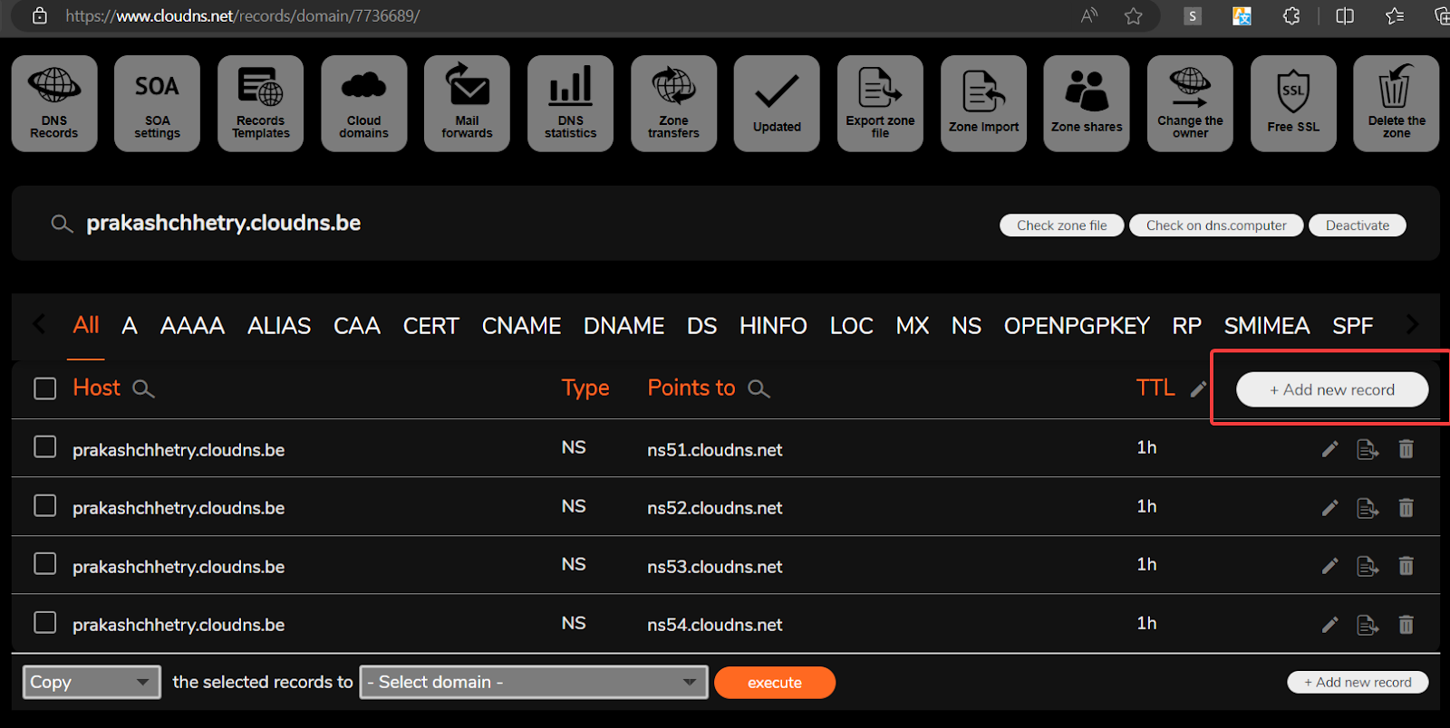Click the orange execute button

pos(775,683)
